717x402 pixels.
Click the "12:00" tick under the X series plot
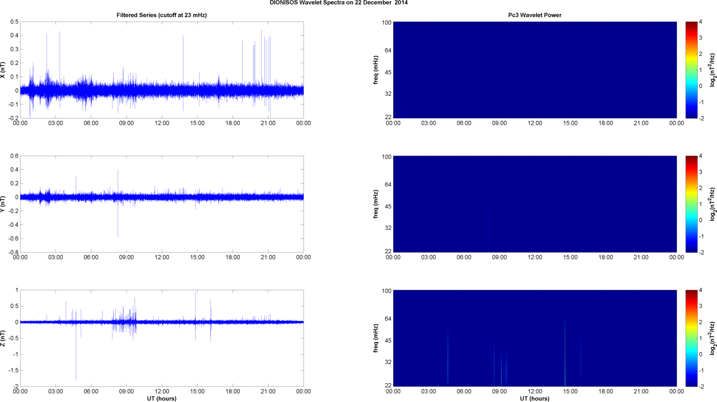point(162,123)
